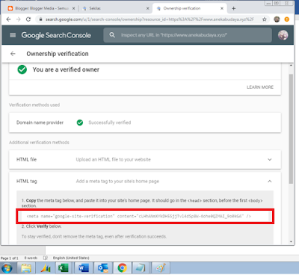The image size is (299, 275).
Task: Click the scrollbar up arrow
Action: 291,66
